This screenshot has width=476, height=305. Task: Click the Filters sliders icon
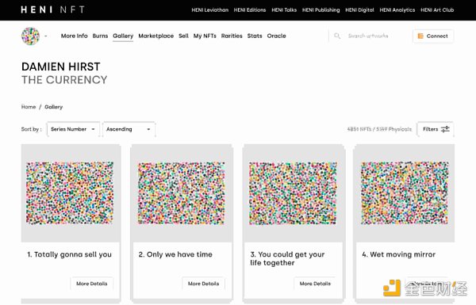(x=445, y=129)
